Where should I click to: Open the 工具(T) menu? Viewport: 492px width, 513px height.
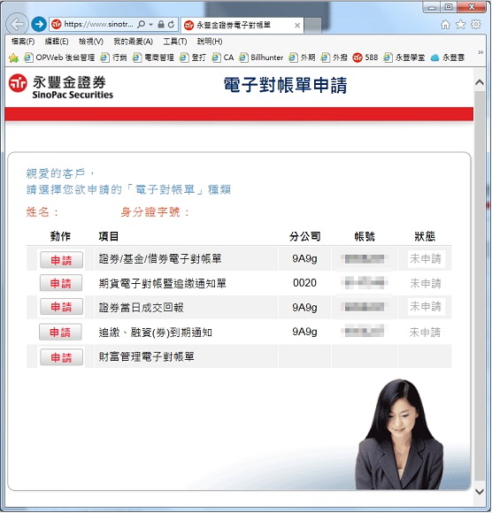click(x=175, y=42)
